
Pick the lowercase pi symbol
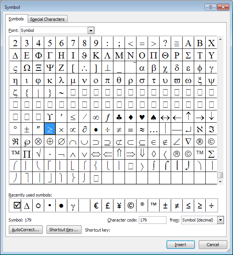108,80
